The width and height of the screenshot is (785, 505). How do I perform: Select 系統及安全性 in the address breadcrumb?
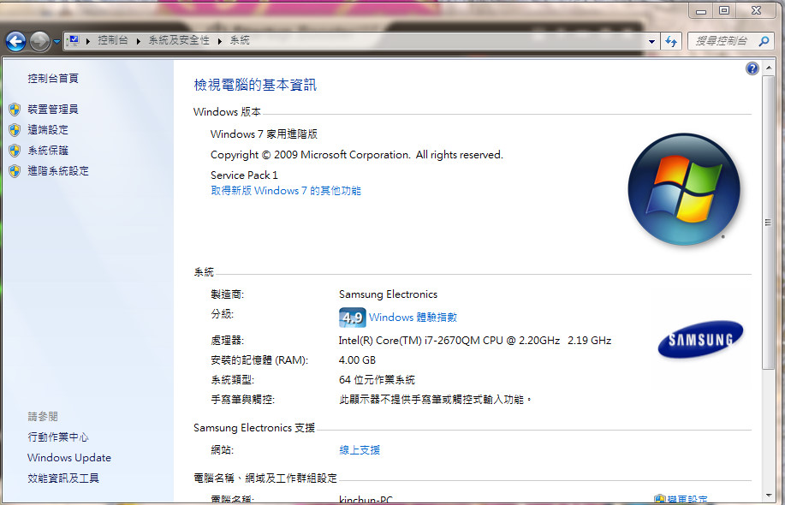[x=179, y=40]
